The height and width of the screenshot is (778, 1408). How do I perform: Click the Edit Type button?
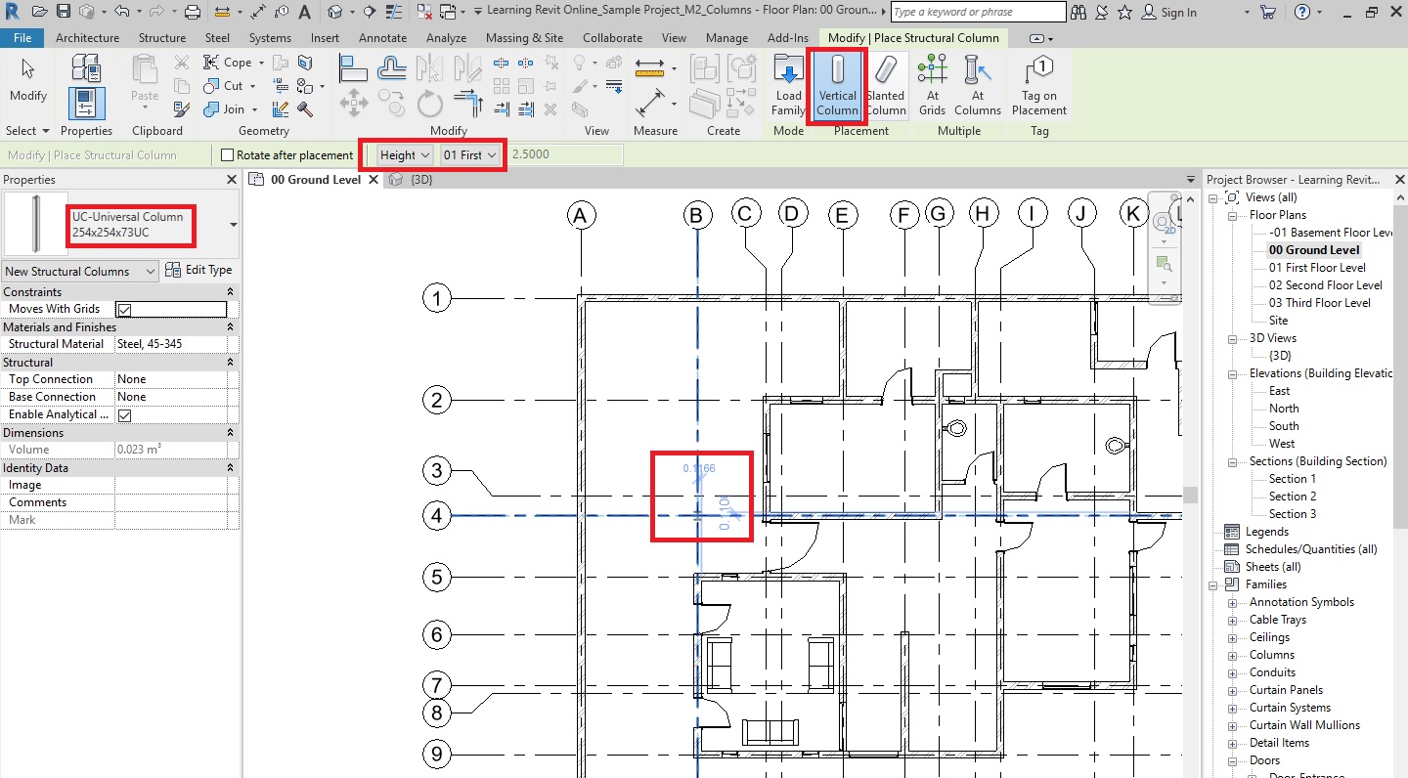199,271
